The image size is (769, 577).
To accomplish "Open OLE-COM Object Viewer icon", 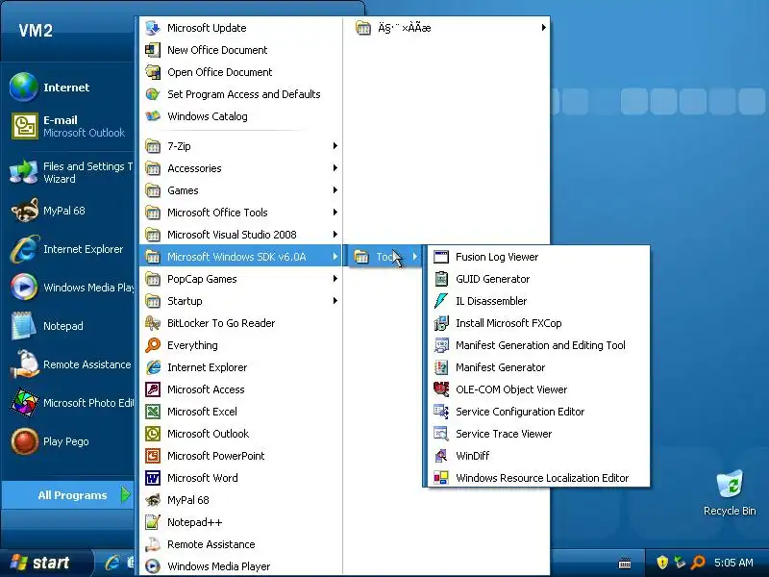I will click(x=441, y=389).
